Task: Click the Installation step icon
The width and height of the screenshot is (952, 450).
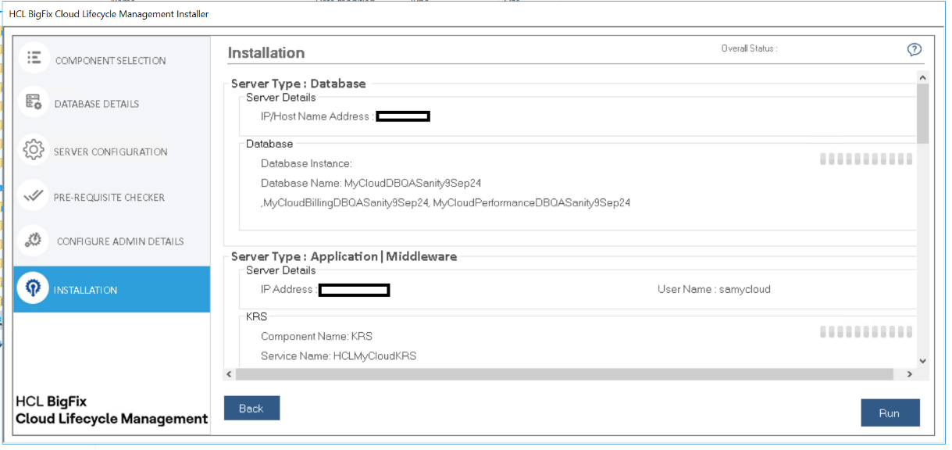Action: coord(34,289)
